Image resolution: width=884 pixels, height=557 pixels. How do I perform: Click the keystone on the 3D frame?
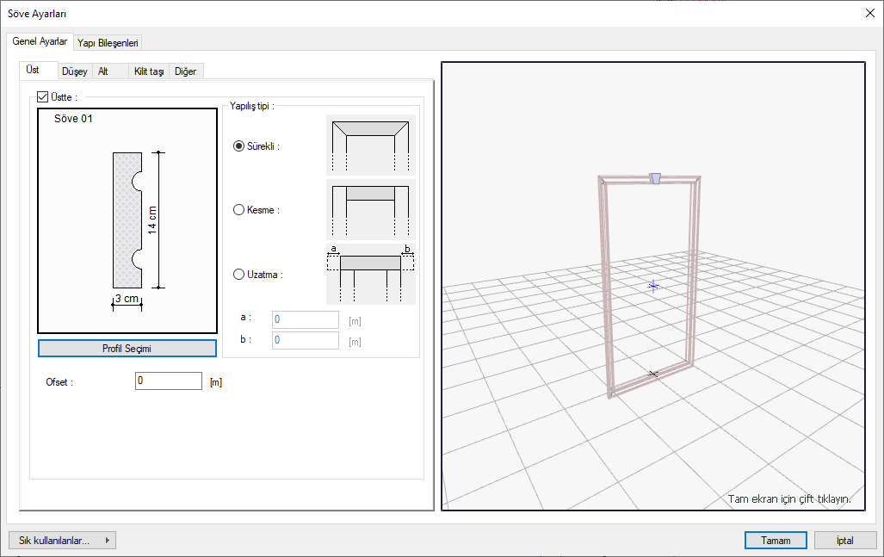[655, 178]
